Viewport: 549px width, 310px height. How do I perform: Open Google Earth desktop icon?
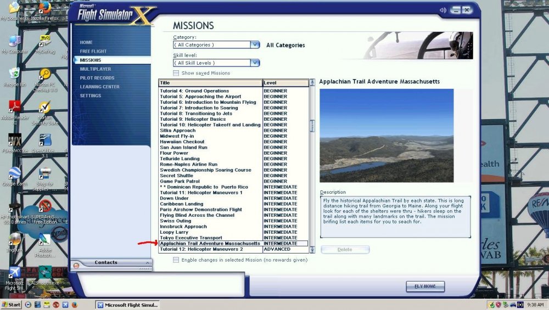click(14, 176)
